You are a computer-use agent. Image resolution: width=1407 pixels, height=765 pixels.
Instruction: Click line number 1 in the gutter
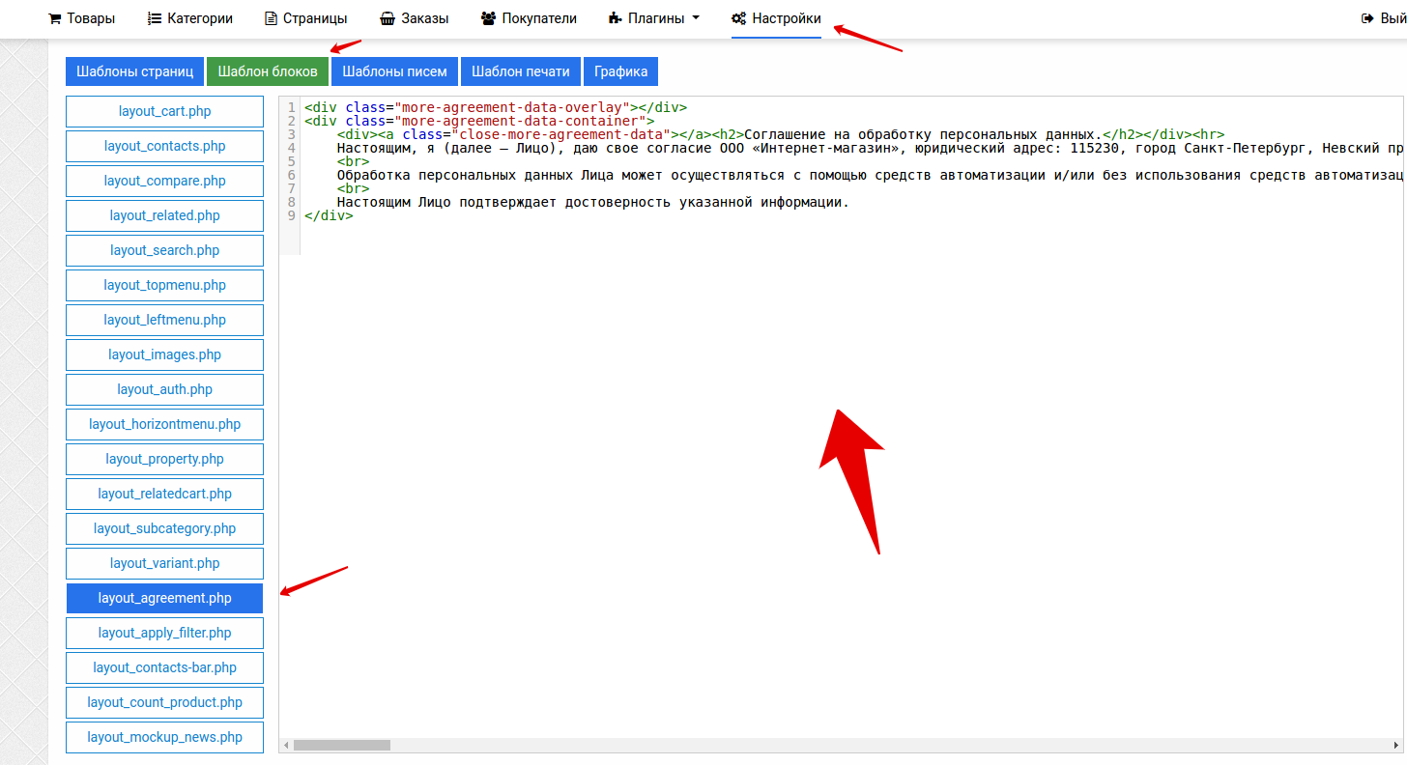click(x=291, y=107)
